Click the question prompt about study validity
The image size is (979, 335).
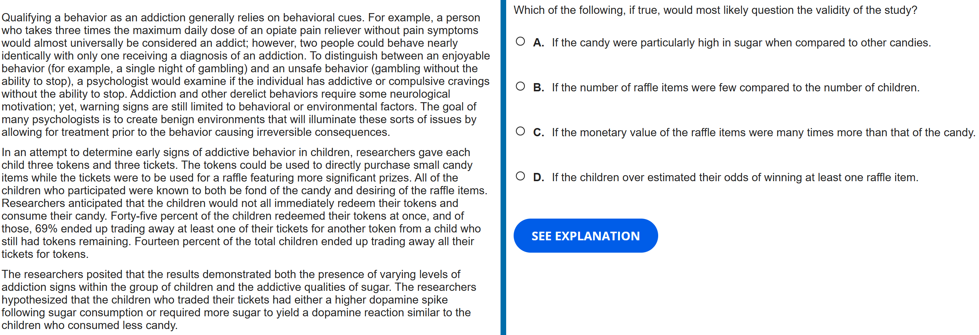[715, 10]
